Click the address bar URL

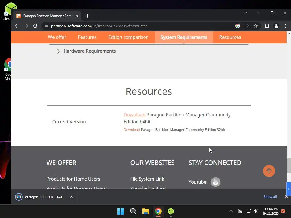pos(99,26)
